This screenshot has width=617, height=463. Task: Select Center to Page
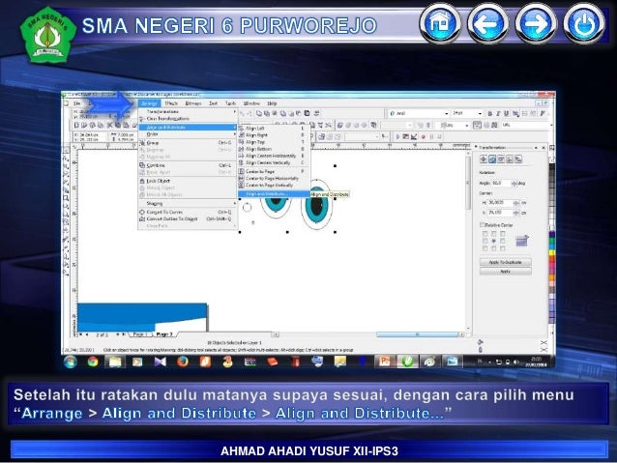(x=273, y=171)
